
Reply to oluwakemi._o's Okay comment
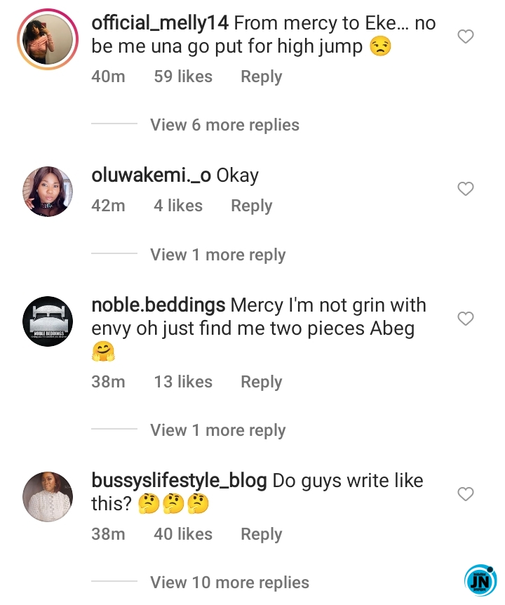coord(251,206)
